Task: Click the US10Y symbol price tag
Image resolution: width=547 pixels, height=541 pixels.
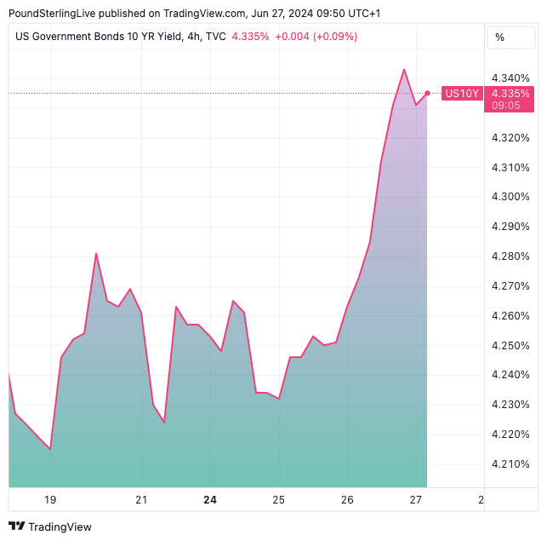Action: (463, 93)
